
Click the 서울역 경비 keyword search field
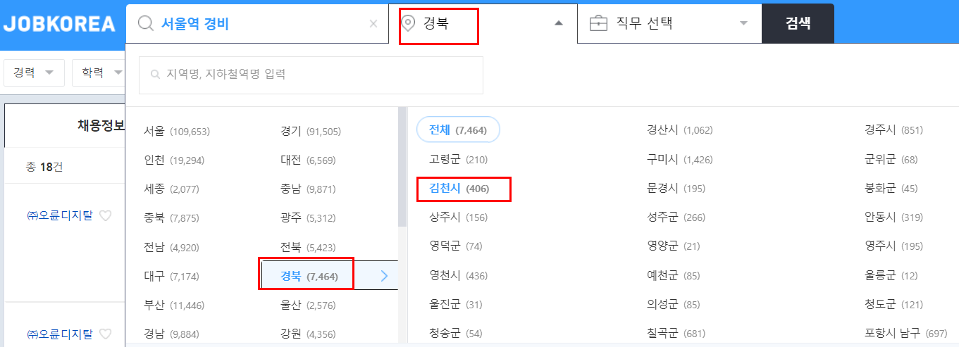point(257,23)
